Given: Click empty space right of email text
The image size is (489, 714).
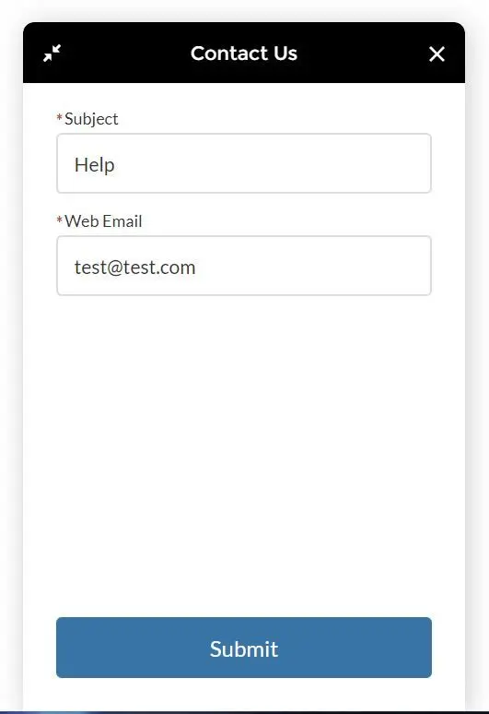Looking at the screenshot, I should point(314,267).
